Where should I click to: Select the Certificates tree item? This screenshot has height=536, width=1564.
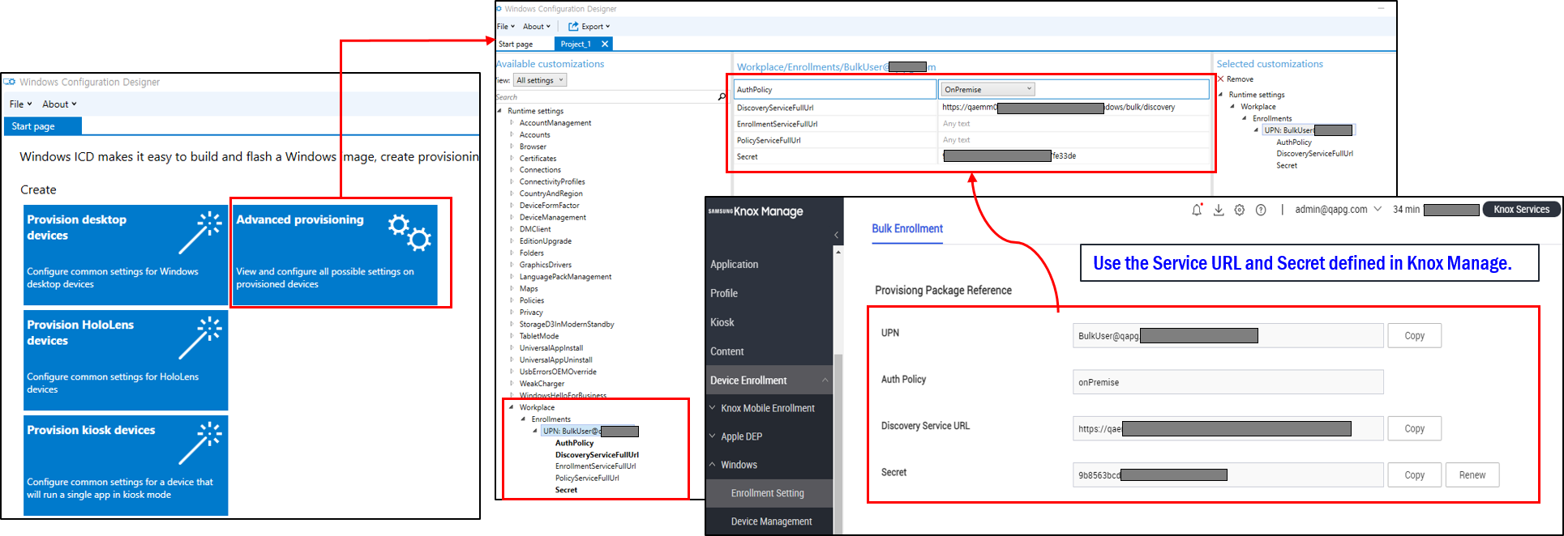tap(538, 159)
